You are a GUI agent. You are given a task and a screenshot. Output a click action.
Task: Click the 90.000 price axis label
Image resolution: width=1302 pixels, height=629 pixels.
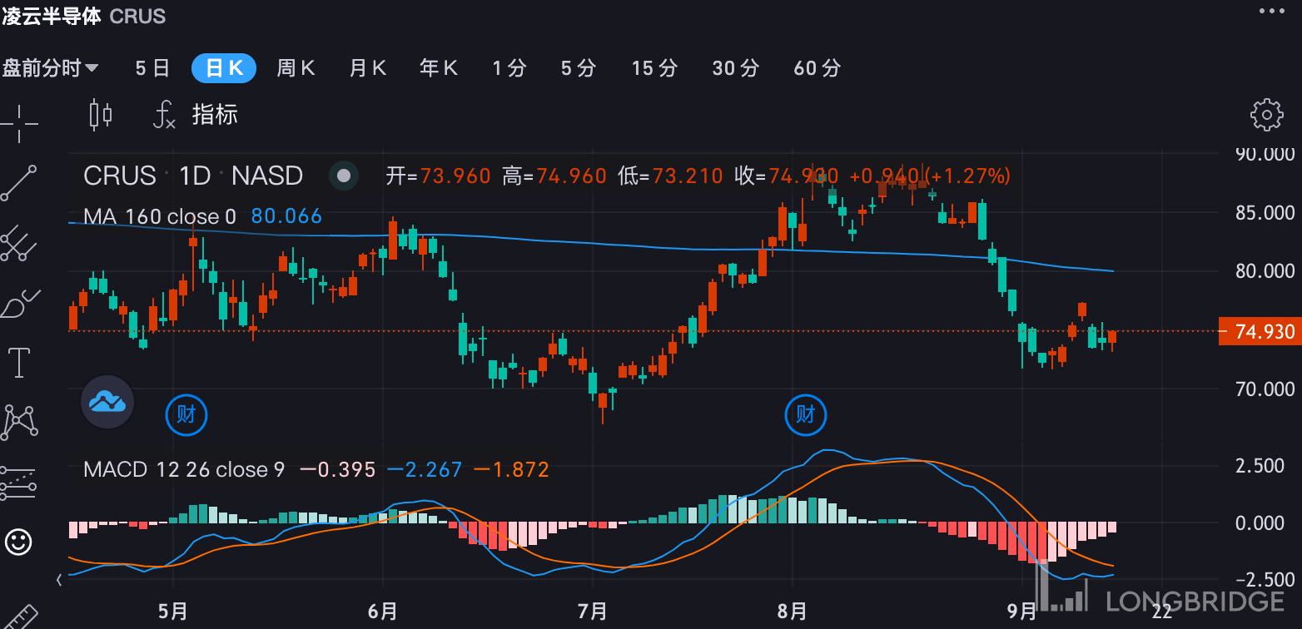[1265, 154]
